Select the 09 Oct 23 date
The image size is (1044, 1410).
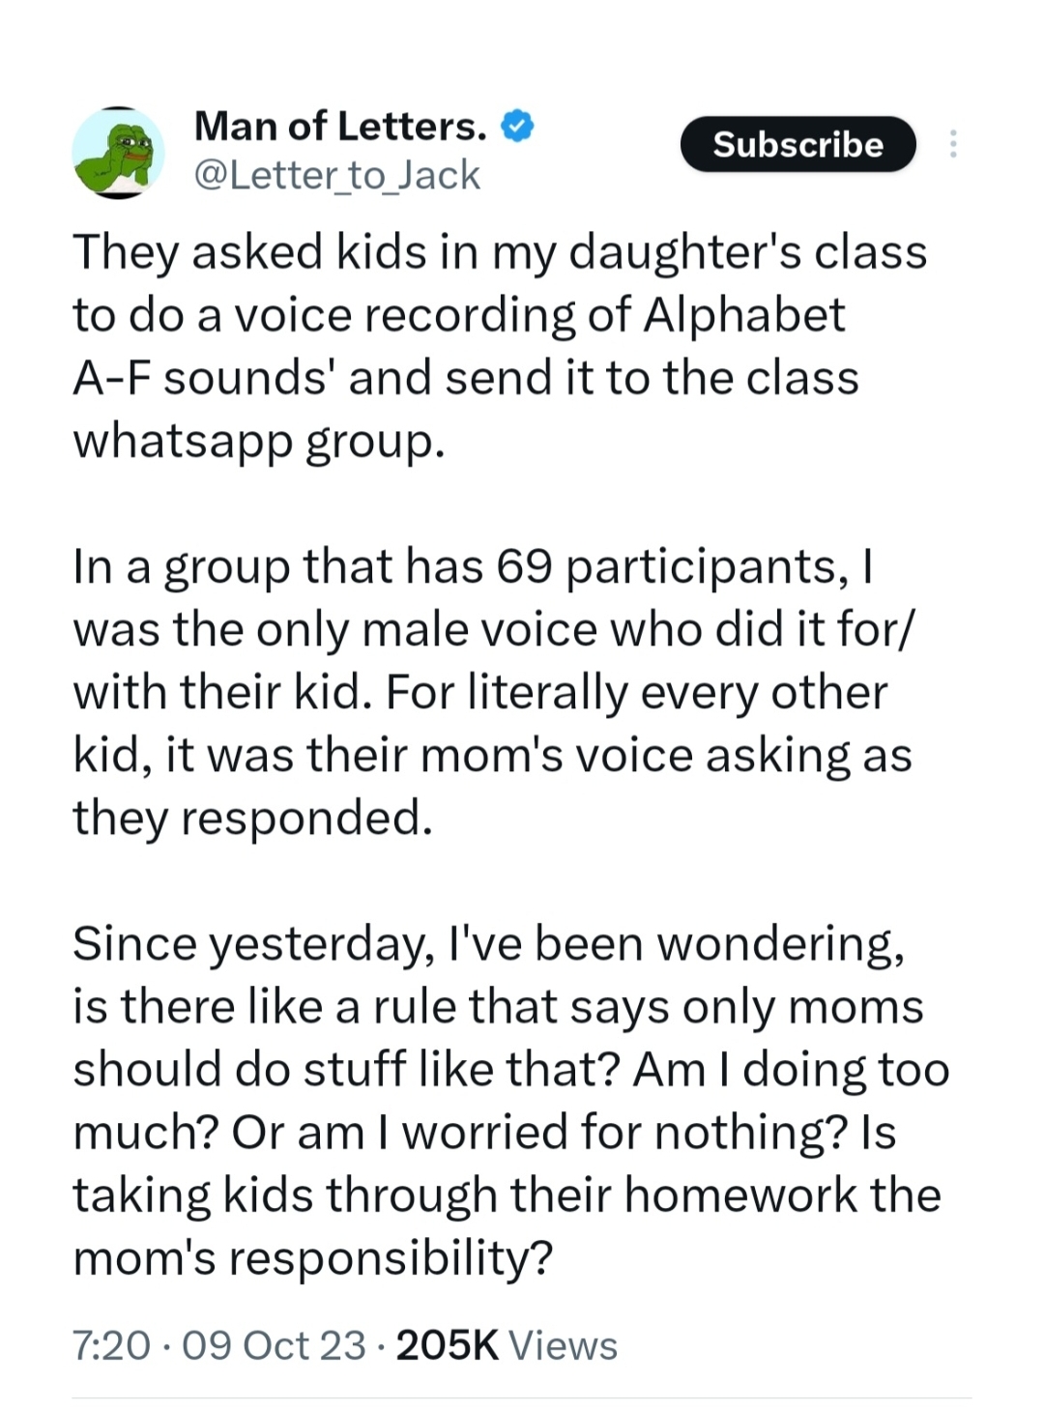(274, 1344)
